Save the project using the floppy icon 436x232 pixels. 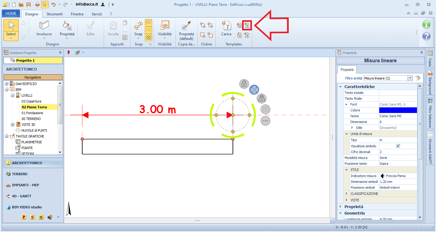(29, 5)
